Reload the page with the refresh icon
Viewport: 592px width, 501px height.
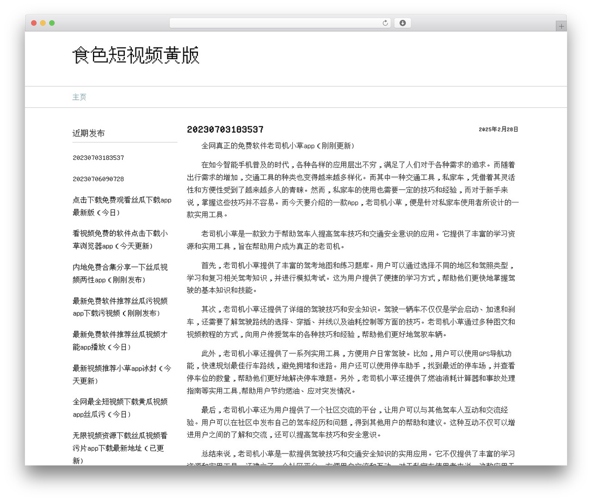coord(385,23)
